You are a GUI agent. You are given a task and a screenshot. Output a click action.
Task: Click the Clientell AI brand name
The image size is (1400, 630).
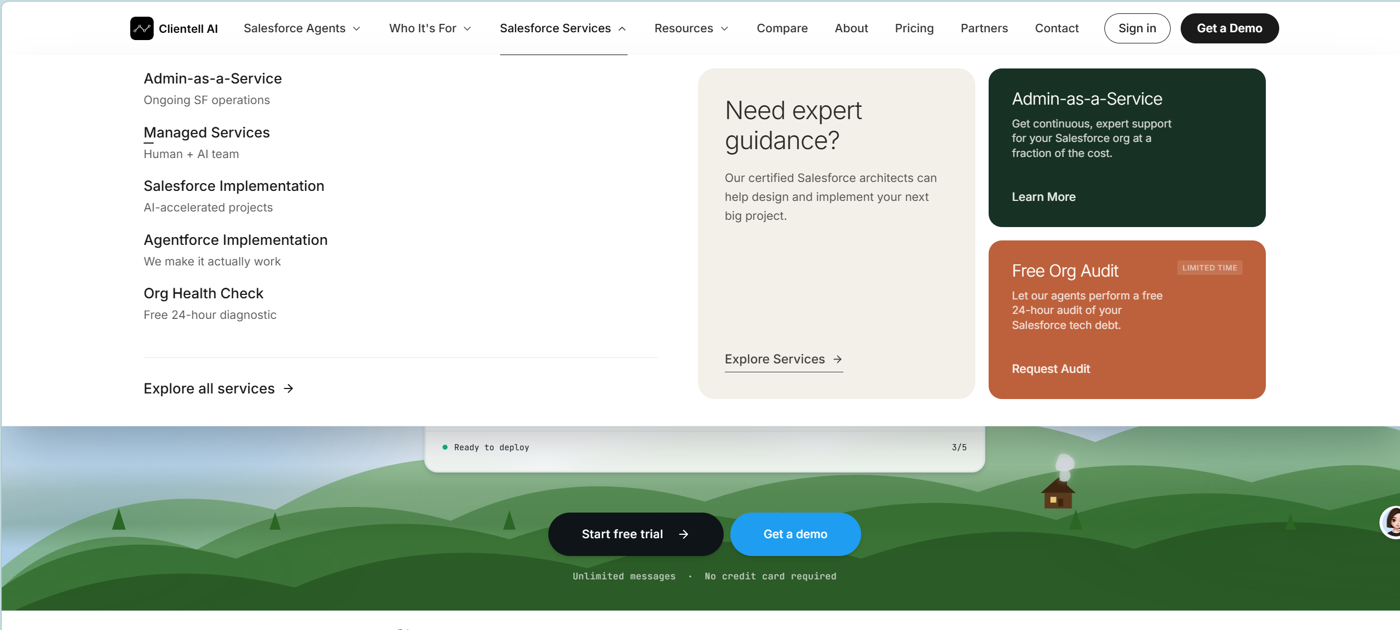point(188,29)
